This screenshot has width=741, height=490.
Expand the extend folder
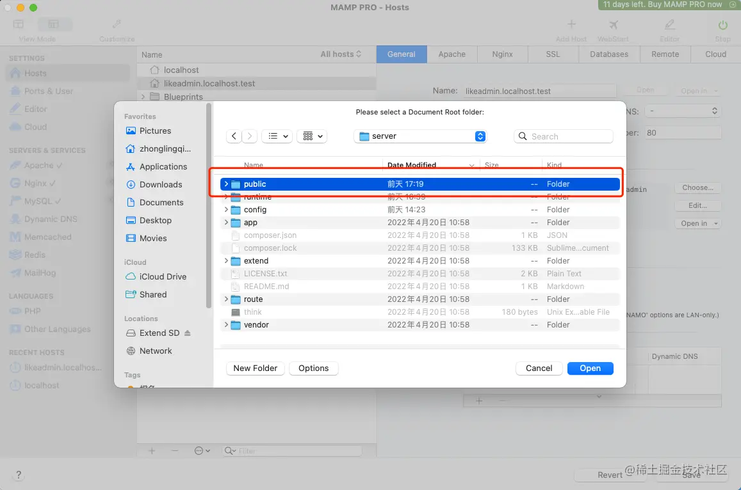(226, 260)
